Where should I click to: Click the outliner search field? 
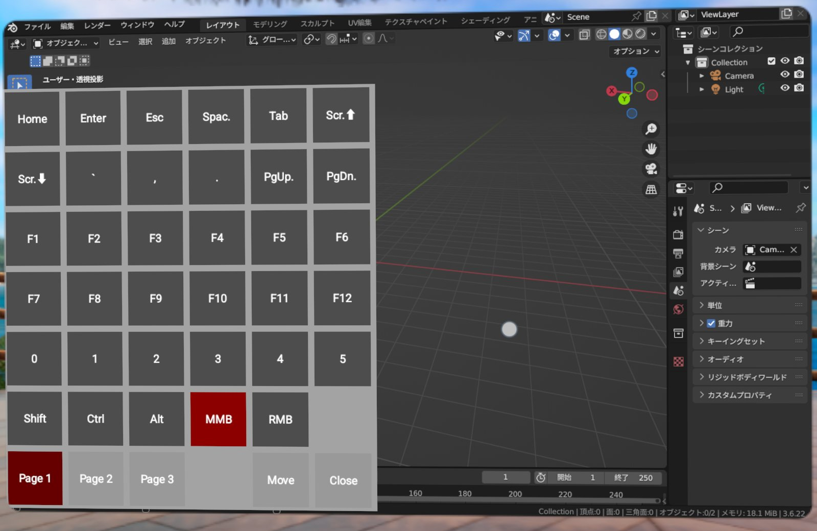769,32
